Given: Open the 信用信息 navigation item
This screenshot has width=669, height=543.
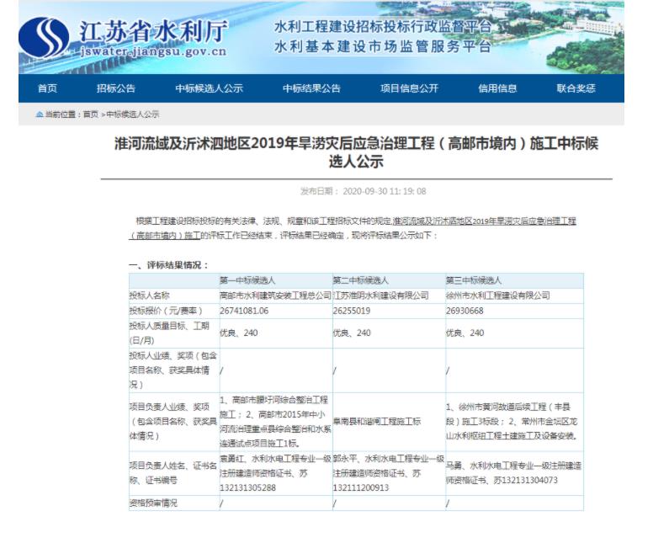Looking at the screenshot, I should [x=497, y=88].
